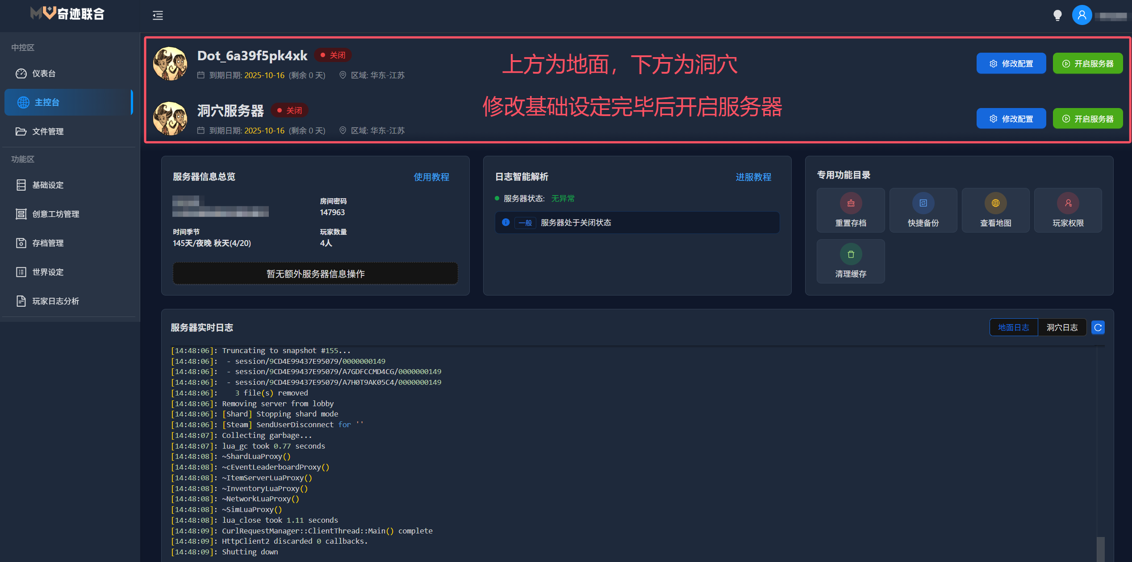Refresh the realtime server log
Image resolution: width=1132 pixels, height=562 pixels.
tap(1098, 328)
